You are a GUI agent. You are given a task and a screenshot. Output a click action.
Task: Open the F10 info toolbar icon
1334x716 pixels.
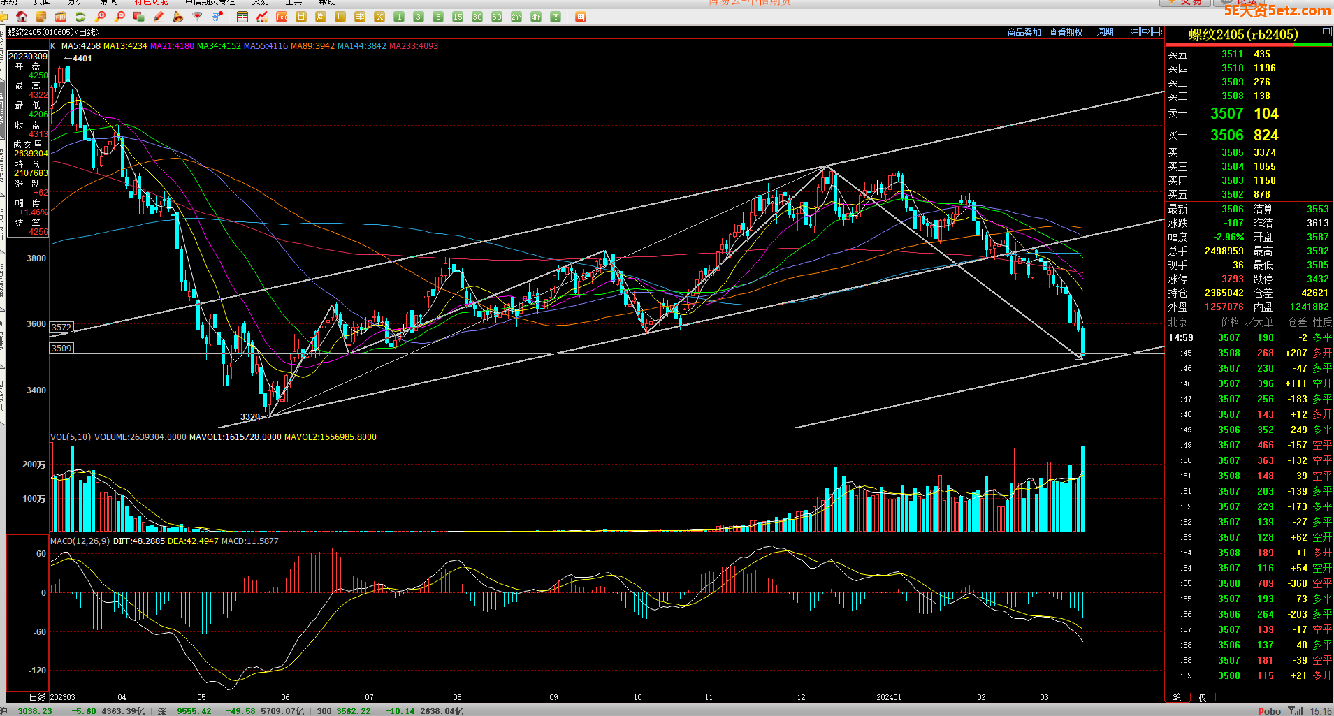click(x=61, y=17)
